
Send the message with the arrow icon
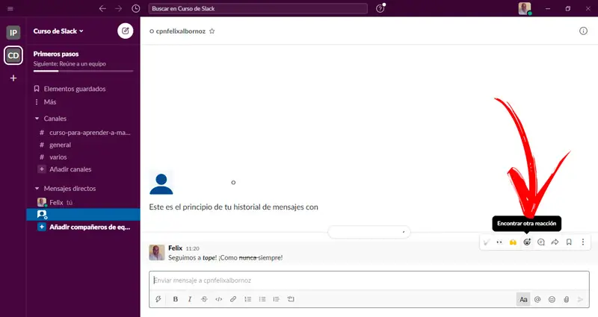click(x=581, y=300)
